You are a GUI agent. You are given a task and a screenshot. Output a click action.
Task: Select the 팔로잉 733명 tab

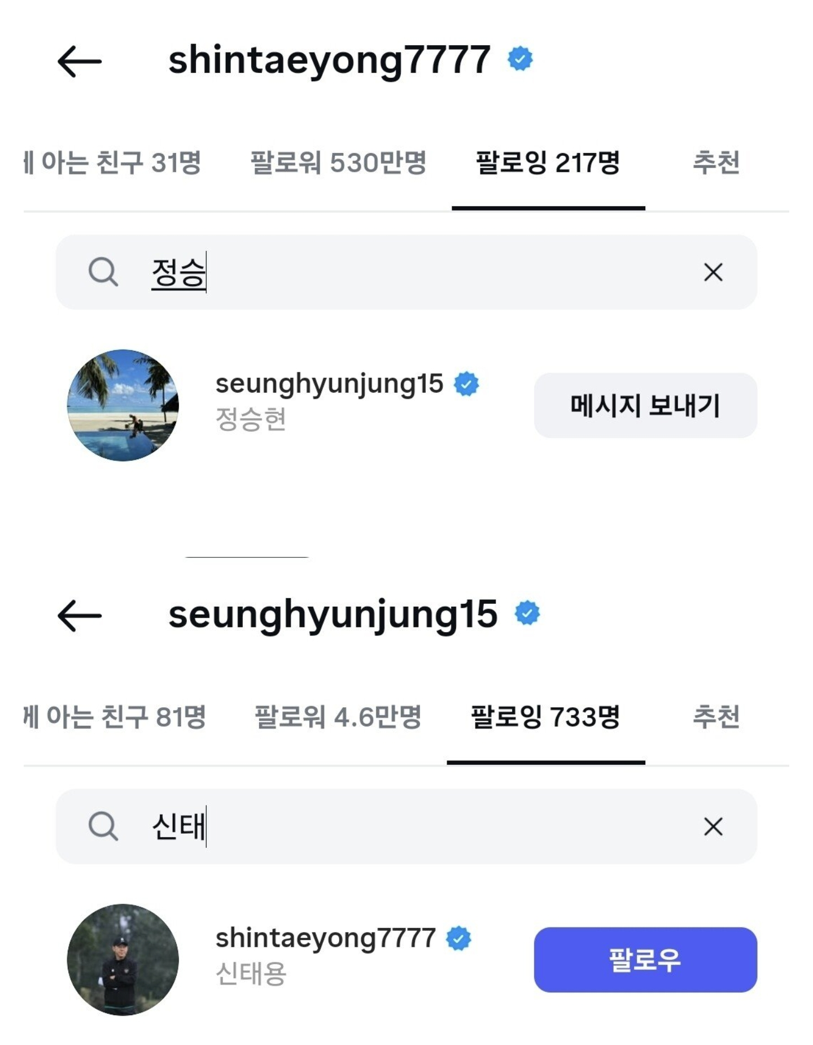pos(545,717)
